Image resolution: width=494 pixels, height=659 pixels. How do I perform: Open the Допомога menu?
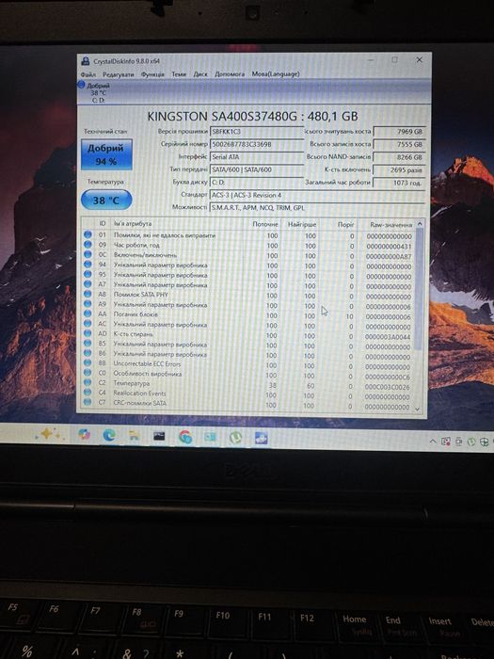pos(230,74)
